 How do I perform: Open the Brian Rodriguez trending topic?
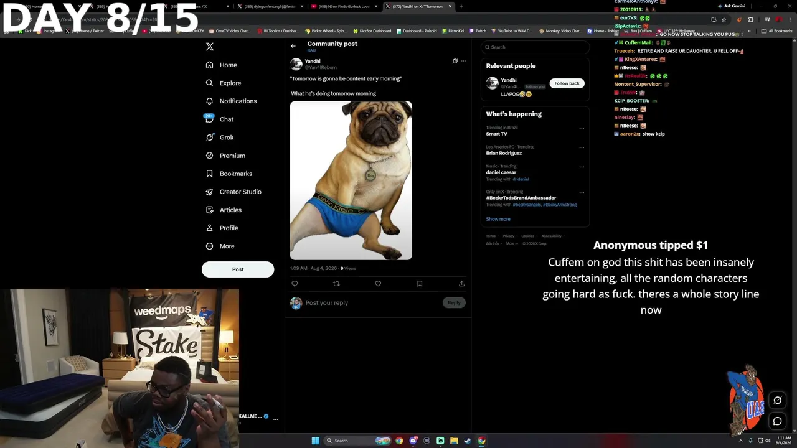504,153
